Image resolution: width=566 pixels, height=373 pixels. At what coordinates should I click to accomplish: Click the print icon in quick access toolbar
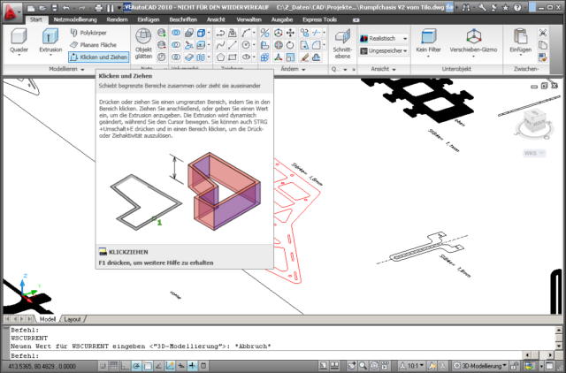pos(98,8)
